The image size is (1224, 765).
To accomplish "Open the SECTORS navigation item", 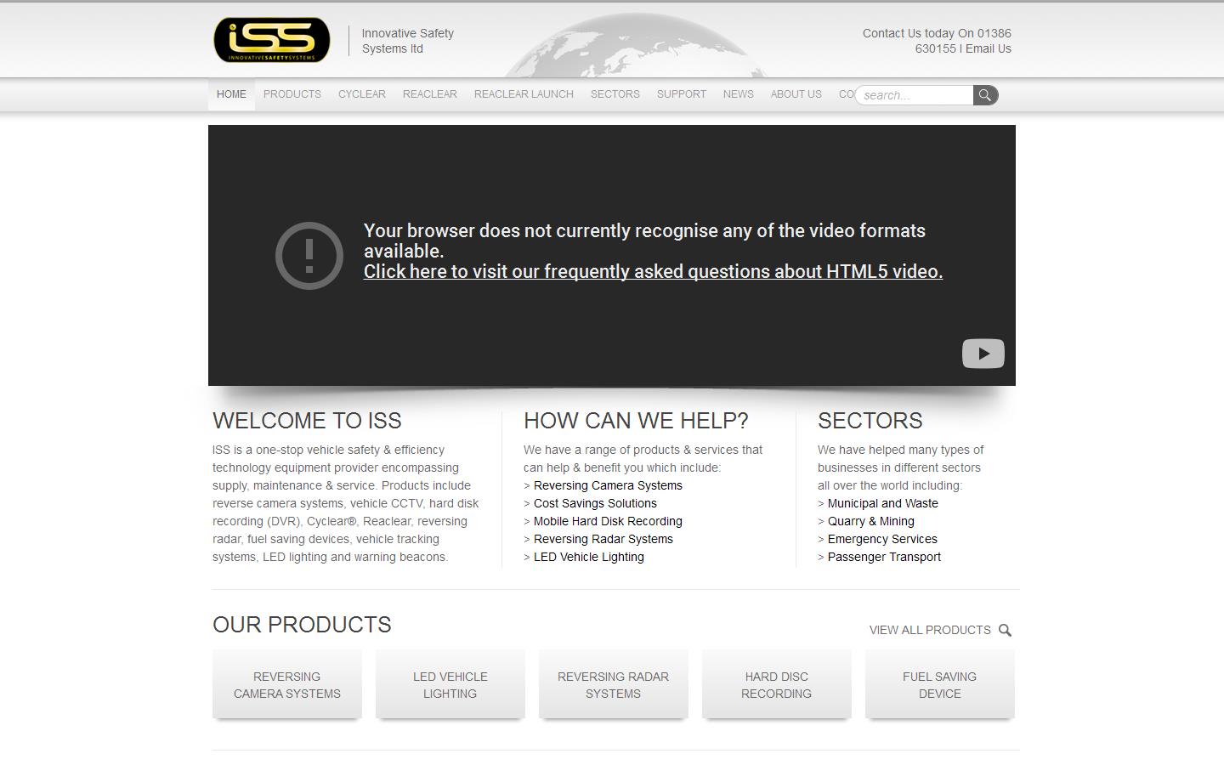I will [x=615, y=94].
